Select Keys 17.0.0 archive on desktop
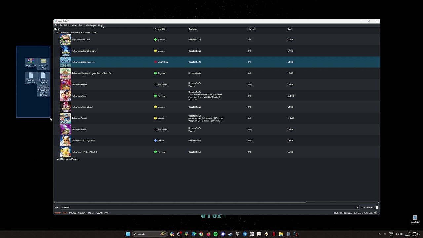Screen dimensions: 423x238 [x=31, y=62]
